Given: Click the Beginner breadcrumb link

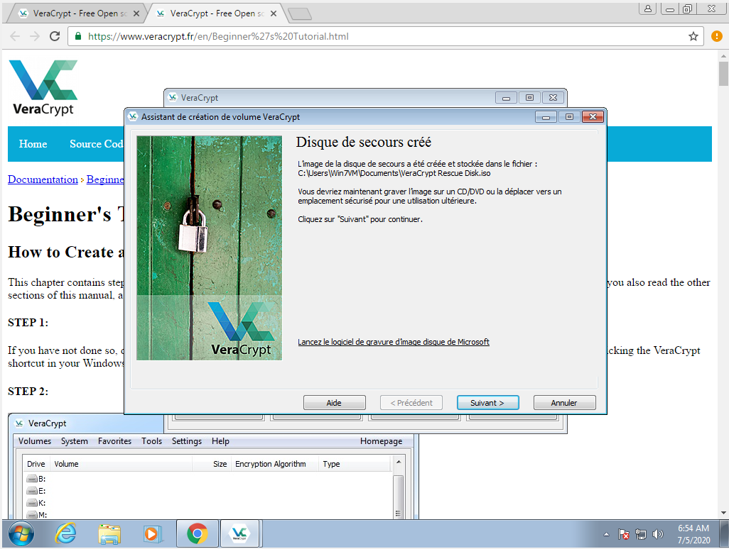Looking at the screenshot, I should coord(105,179).
